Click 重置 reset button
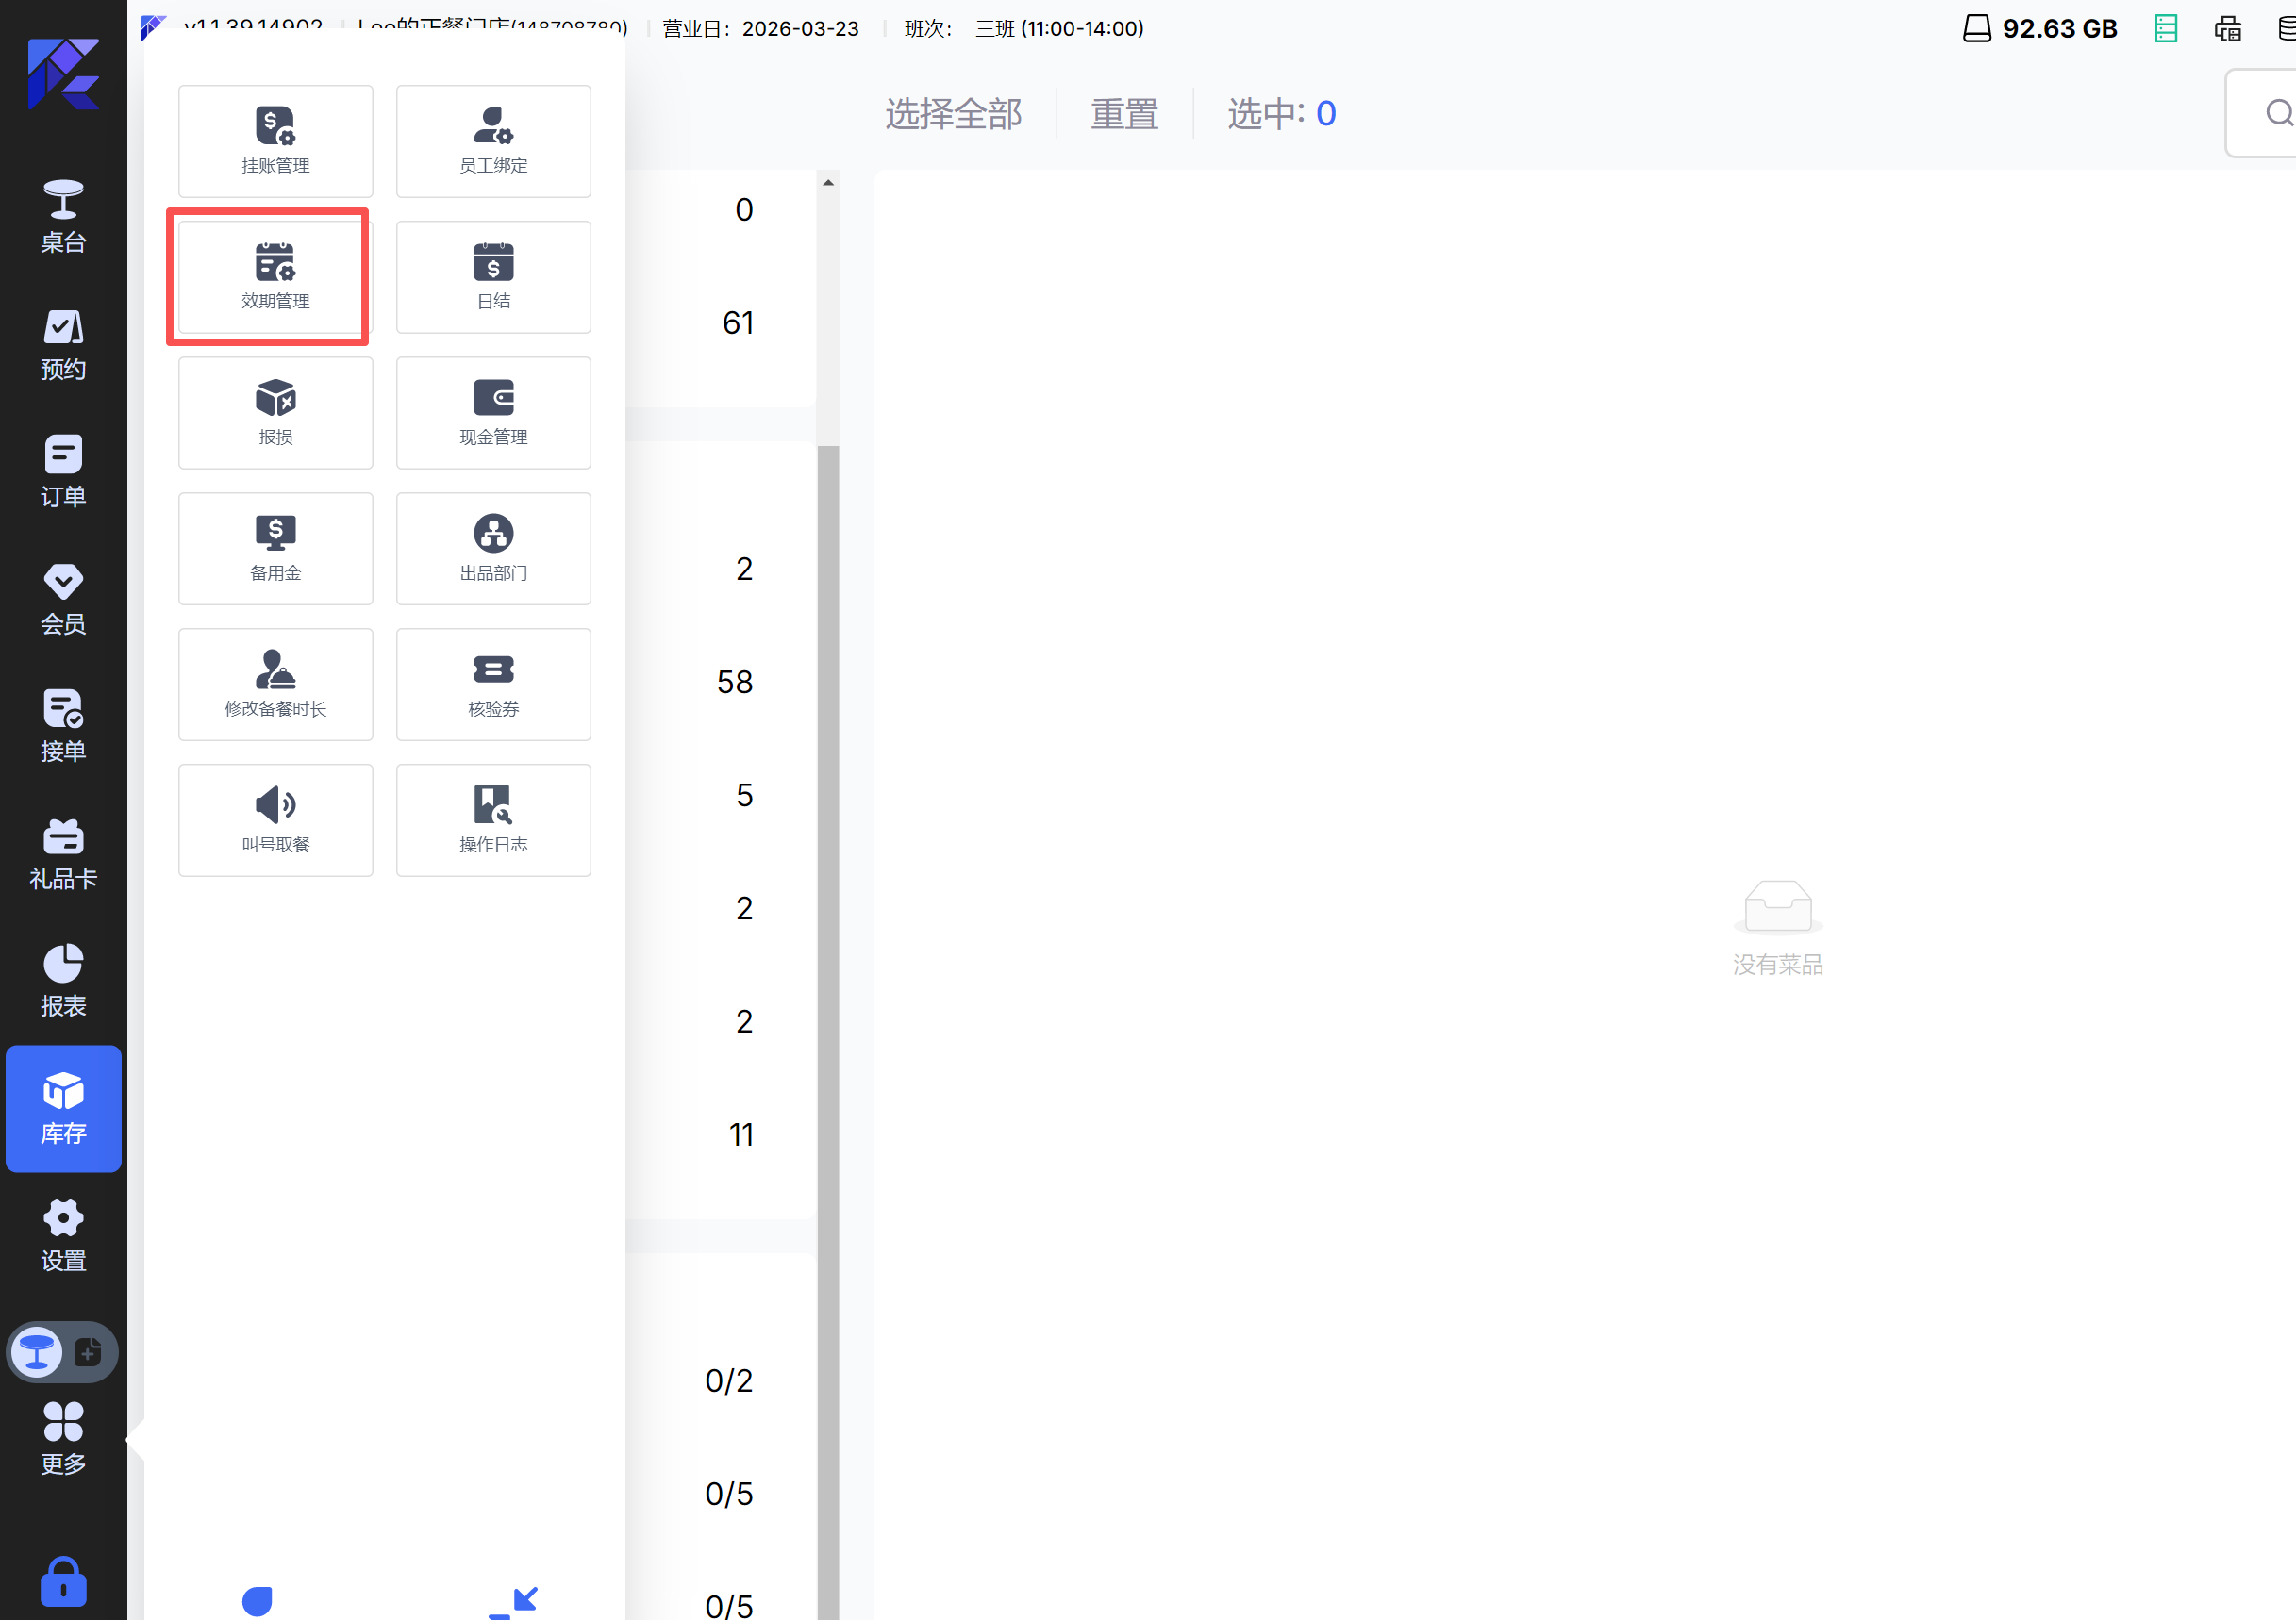The height and width of the screenshot is (1620, 2296). click(x=1124, y=114)
